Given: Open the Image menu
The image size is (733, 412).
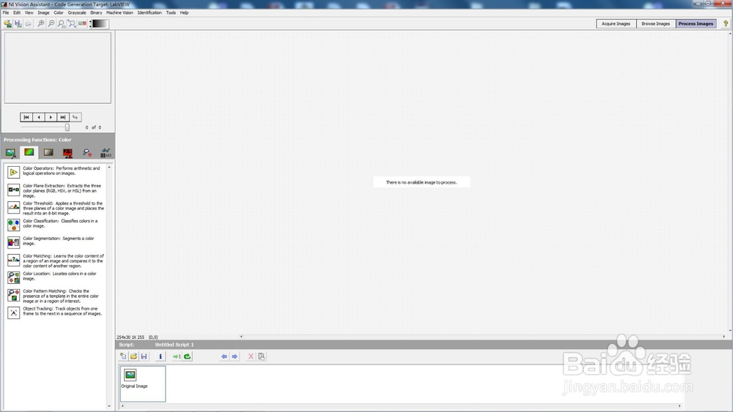Looking at the screenshot, I should coord(43,12).
